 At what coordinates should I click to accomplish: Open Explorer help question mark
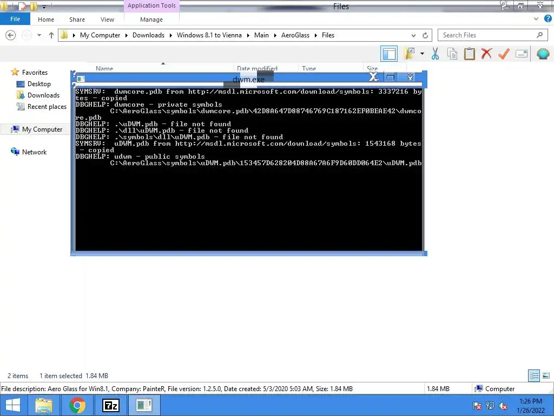click(x=548, y=19)
